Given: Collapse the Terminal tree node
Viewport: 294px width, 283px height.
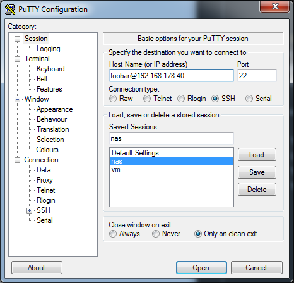Looking at the screenshot, I should 17,59.
